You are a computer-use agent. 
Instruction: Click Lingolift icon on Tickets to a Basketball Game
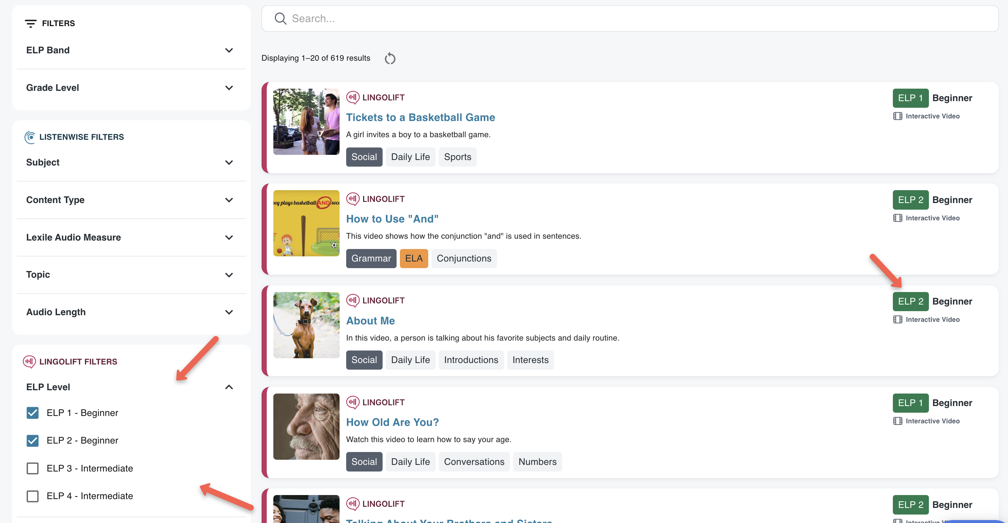click(352, 97)
